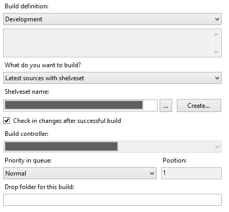
Task: Click the "Check in changes after successful build" label text
Action: click(x=67, y=121)
